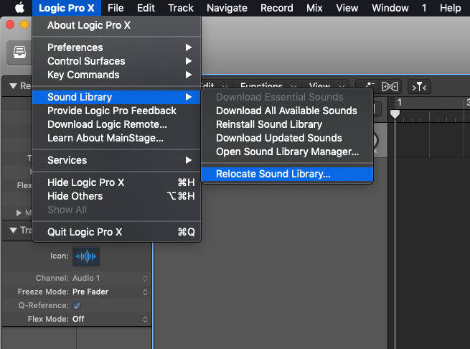The image size is (470, 349).
Task: Select Sound Library menu item
Action: pos(116,97)
